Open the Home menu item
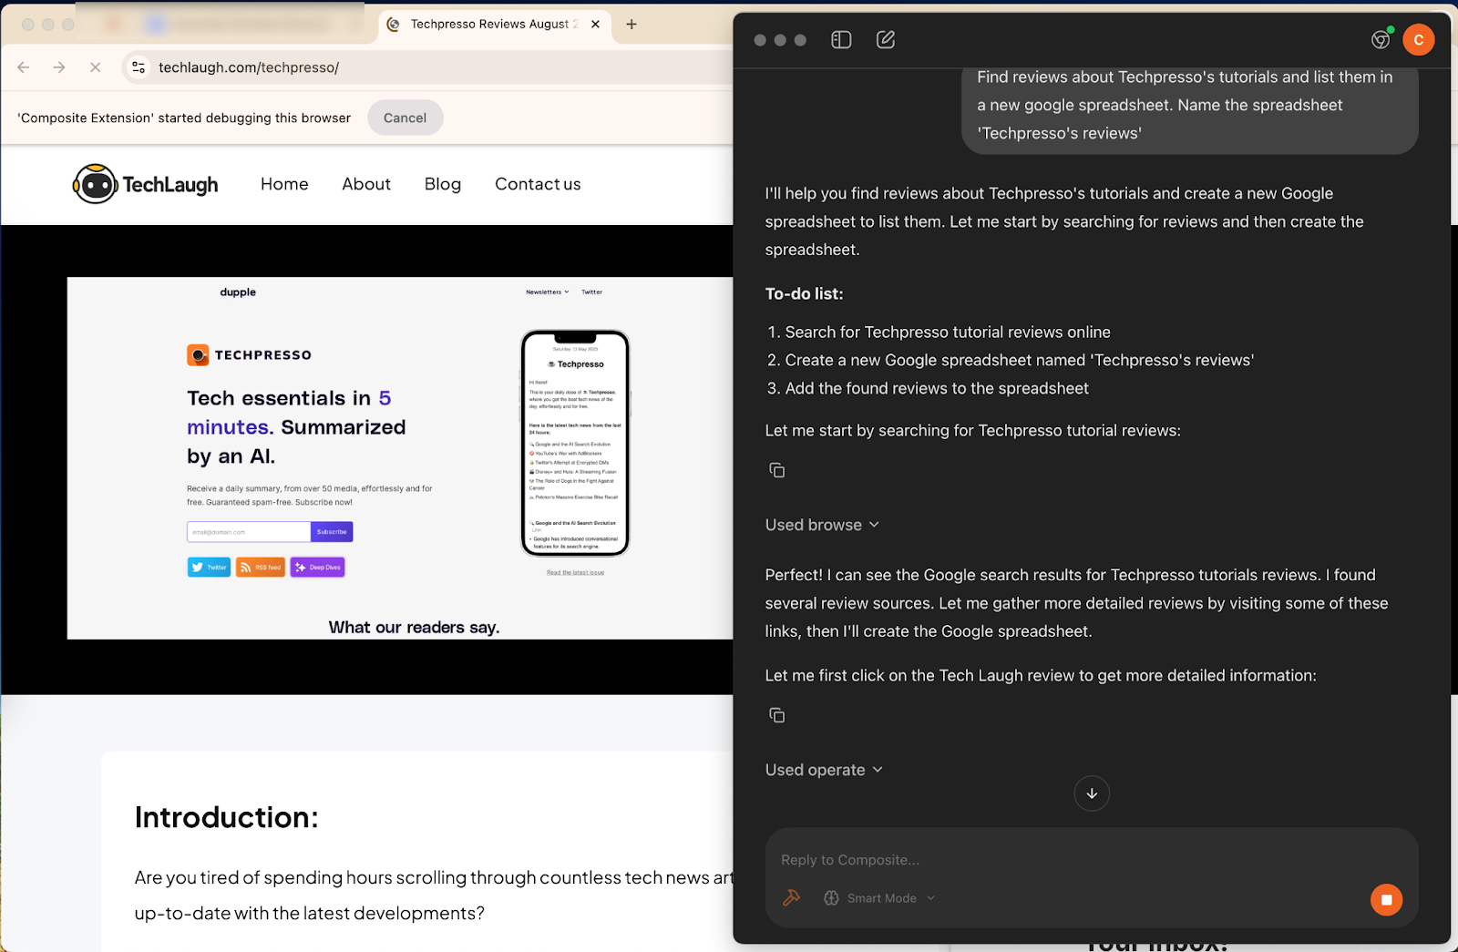 click(x=284, y=184)
